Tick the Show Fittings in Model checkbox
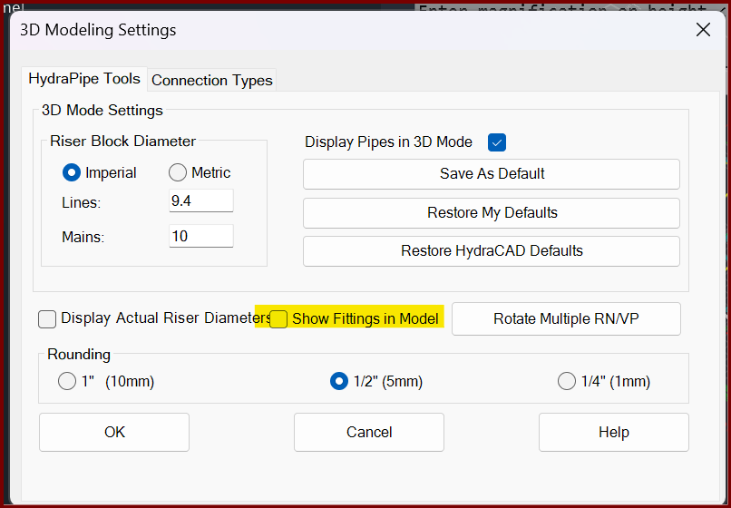Viewport: 731px width, 508px height. pos(279,319)
